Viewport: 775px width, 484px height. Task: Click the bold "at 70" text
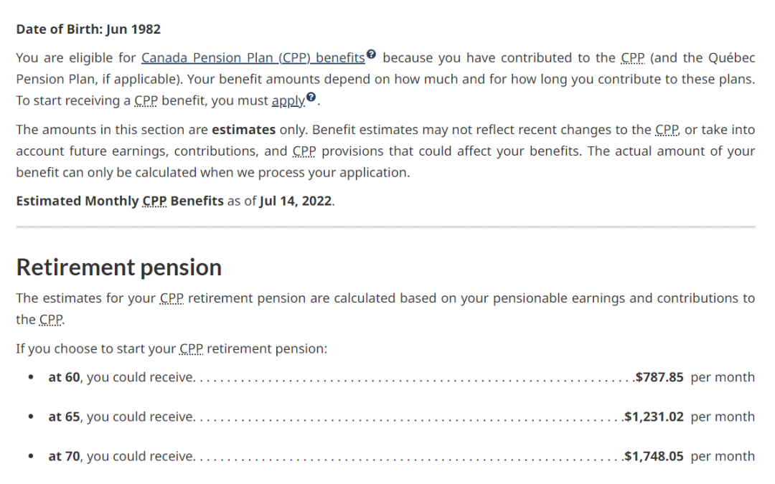64,456
